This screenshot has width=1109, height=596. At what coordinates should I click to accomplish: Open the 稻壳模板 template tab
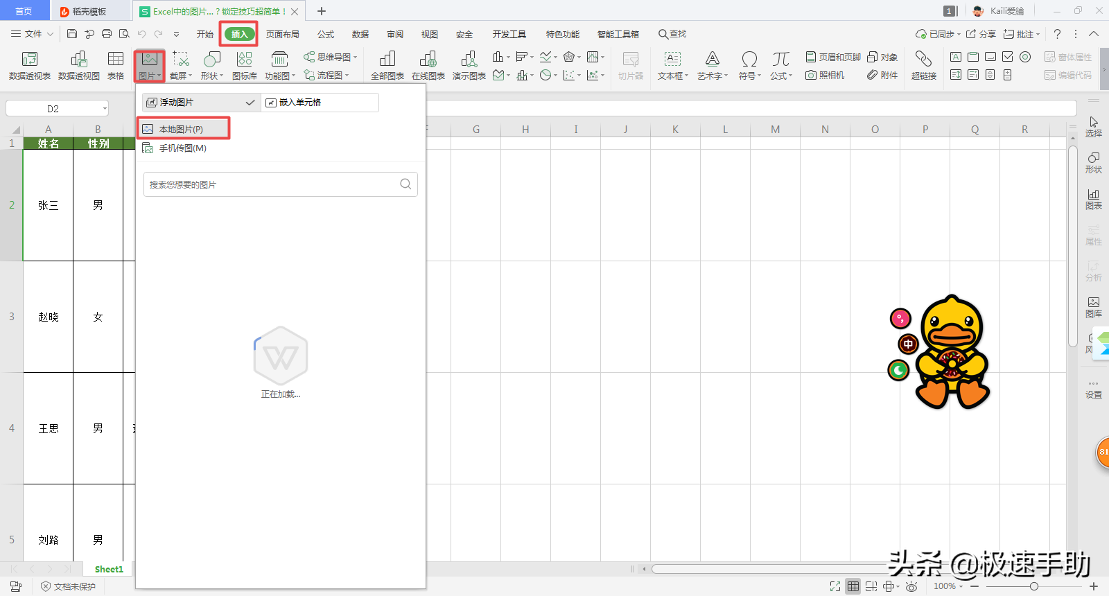click(89, 11)
